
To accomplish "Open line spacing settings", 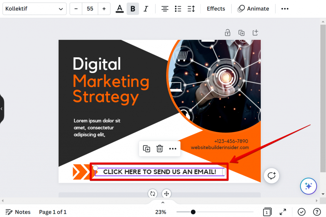I will 191,9.
